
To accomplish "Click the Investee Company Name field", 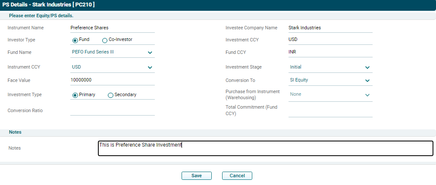I will click(x=330, y=28).
